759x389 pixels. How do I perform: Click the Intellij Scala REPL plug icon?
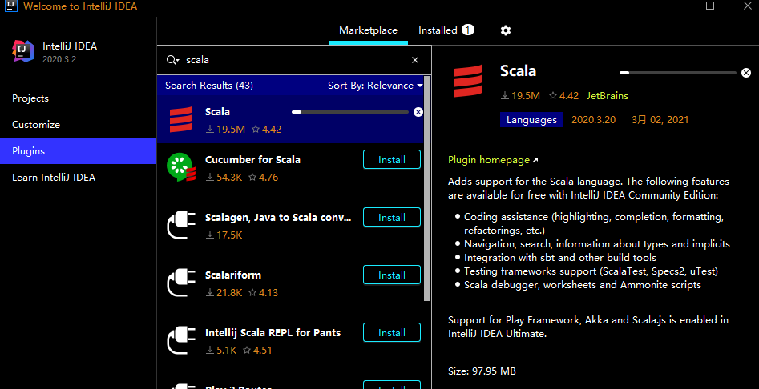click(181, 340)
